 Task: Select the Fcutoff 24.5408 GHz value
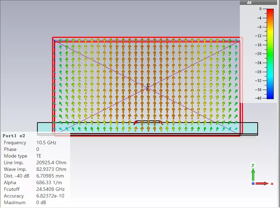(x=50, y=189)
